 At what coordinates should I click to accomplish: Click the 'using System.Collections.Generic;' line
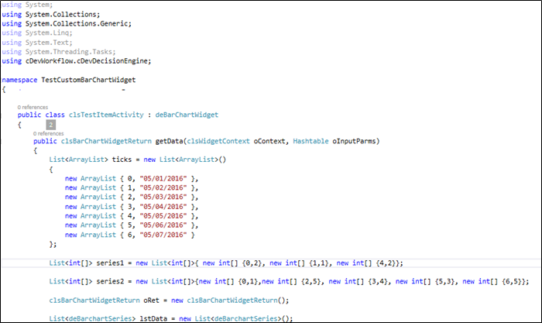(x=67, y=24)
